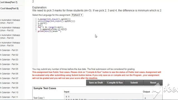Image resolution: width=178 pixels, height=100 pixels.
Task: Click the Input column header
Action: (x=66, y=92)
